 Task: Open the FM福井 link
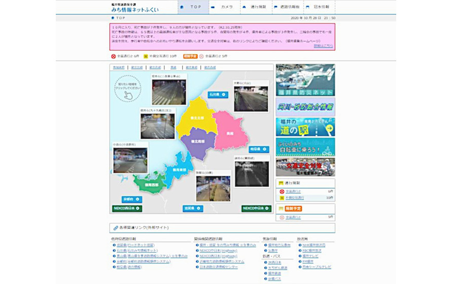point(307,262)
